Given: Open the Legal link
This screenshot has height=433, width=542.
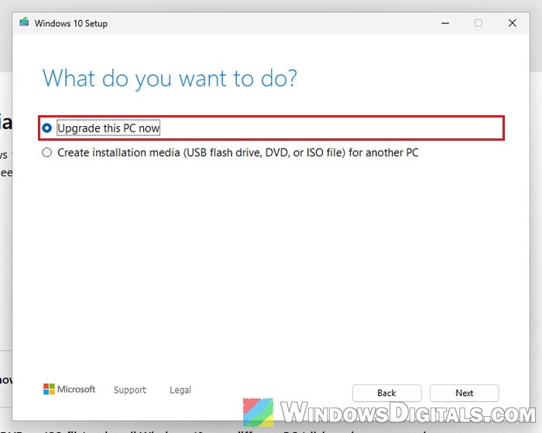Looking at the screenshot, I should tap(180, 390).
